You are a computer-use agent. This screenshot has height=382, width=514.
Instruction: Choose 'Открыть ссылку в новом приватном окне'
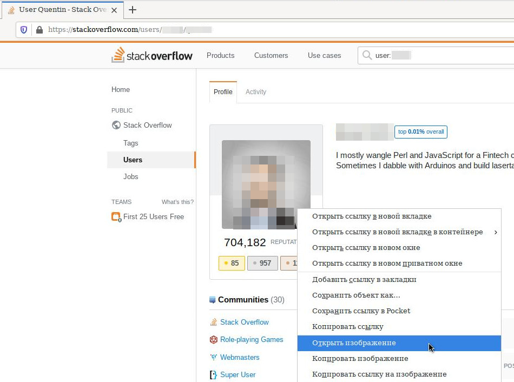pyautogui.click(x=399, y=264)
